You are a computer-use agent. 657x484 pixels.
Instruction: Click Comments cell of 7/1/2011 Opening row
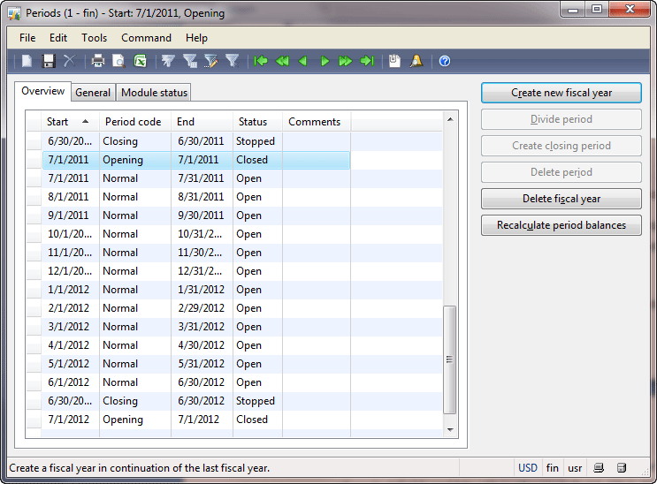[x=317, y=160]
